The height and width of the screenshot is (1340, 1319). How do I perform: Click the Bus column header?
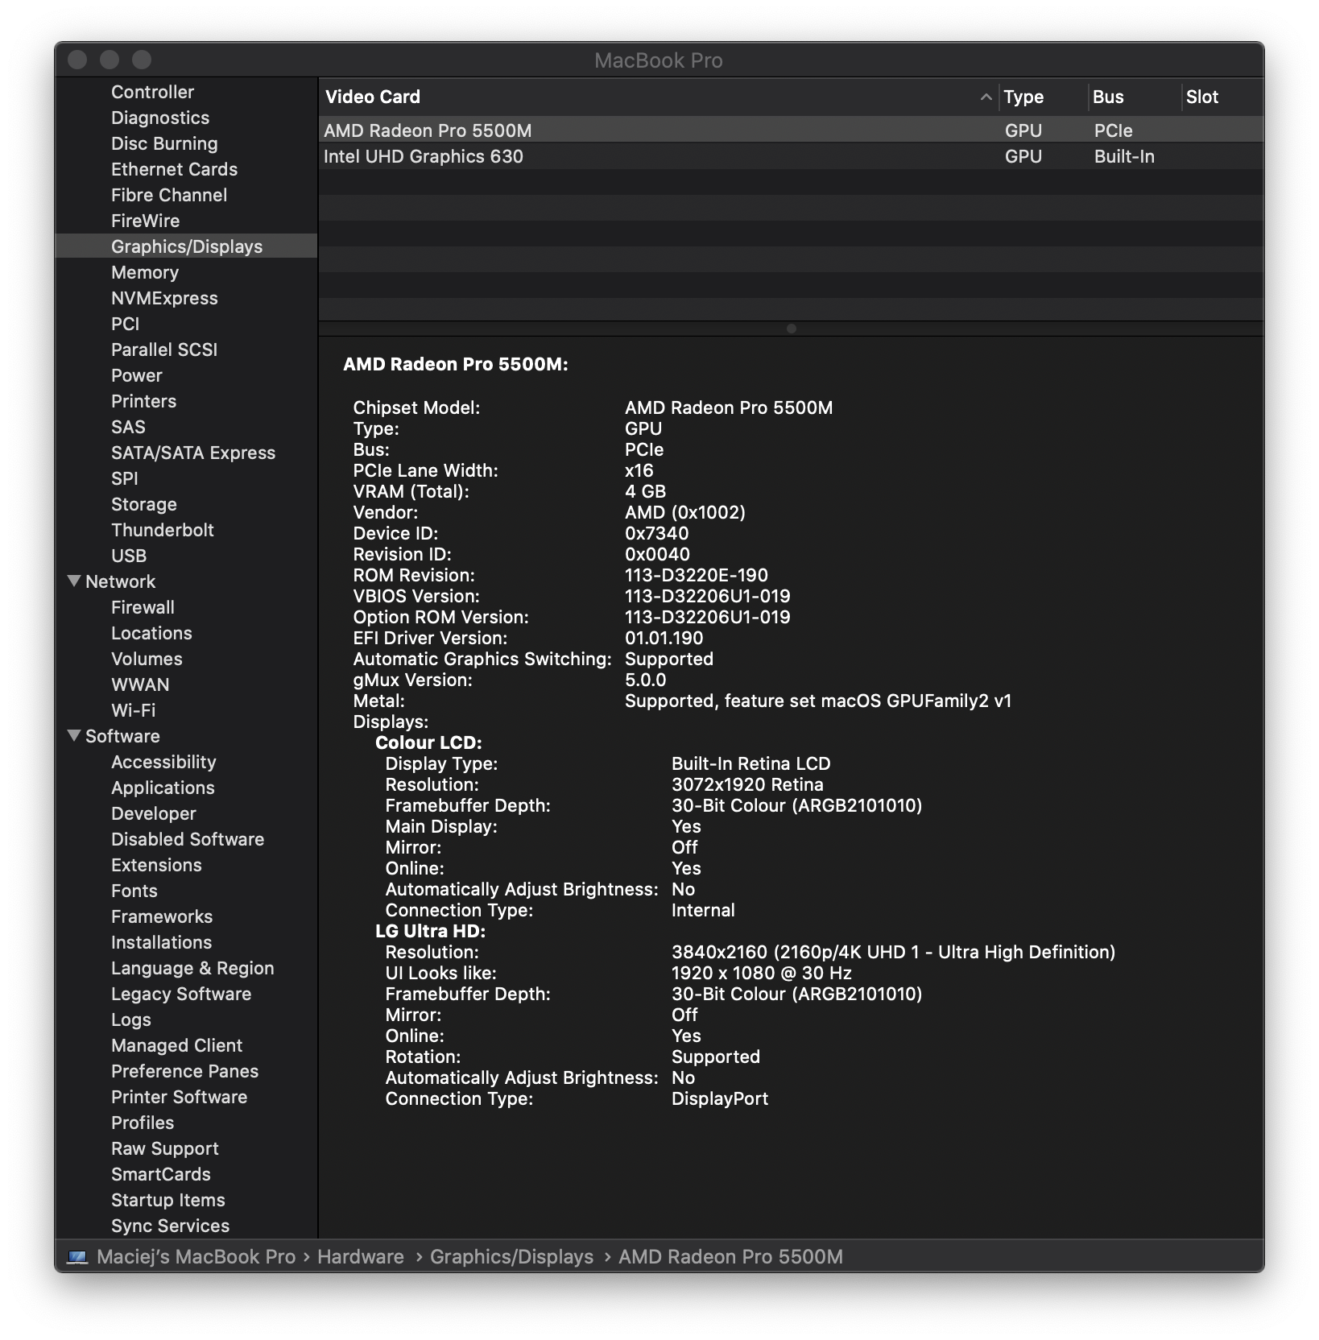pyautogui.click(x=1109, y=97)
